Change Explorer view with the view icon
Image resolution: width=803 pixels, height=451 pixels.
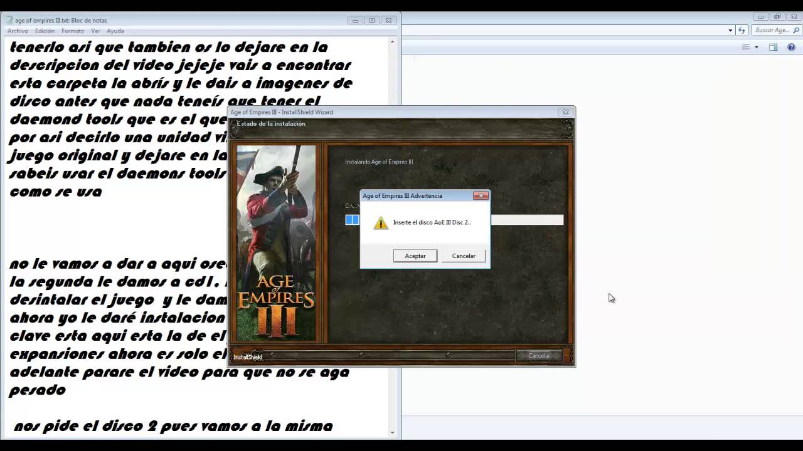tap(746, 47)
